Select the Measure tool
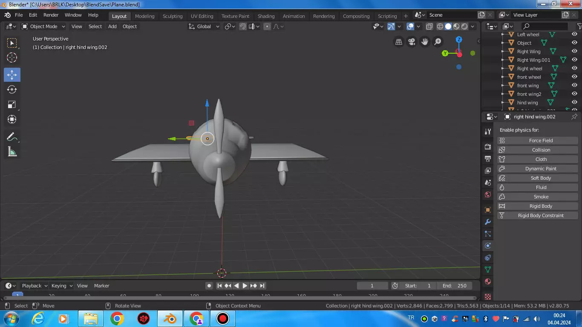582x327 pixels. 12,152
